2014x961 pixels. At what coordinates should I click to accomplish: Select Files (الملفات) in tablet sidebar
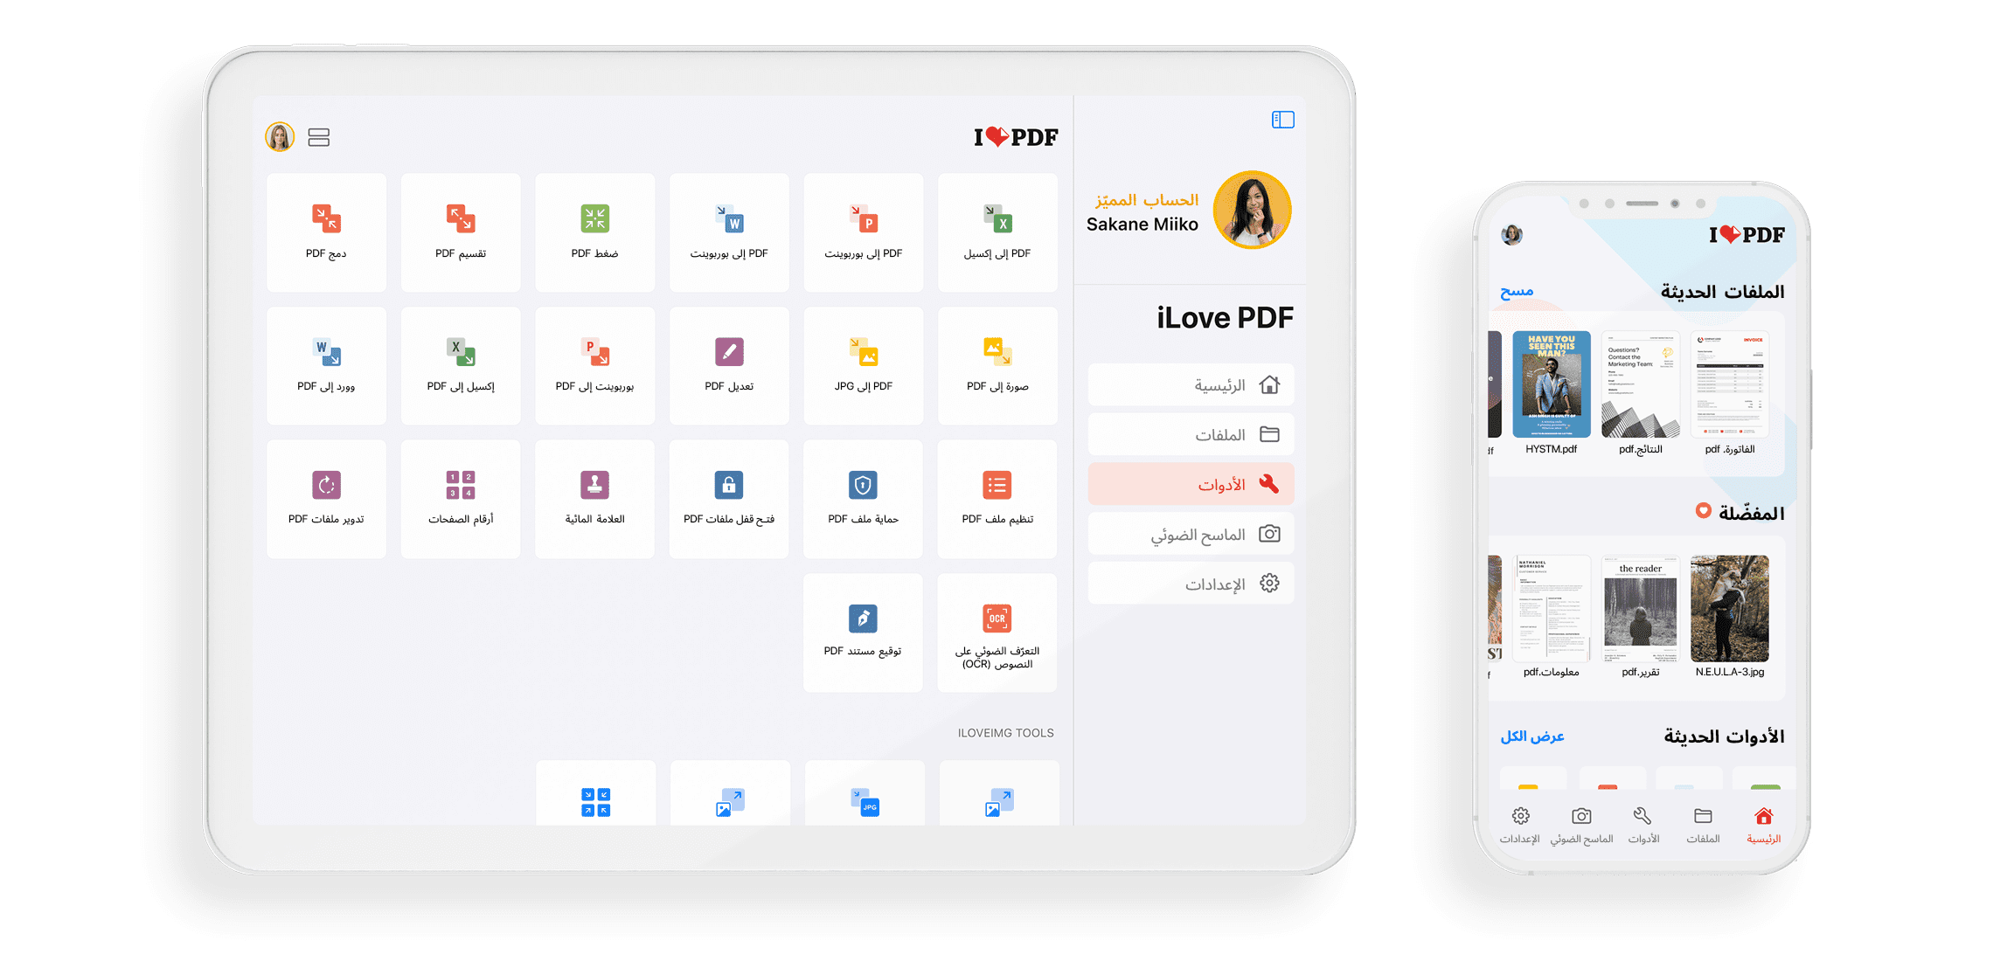[1191, 434]
